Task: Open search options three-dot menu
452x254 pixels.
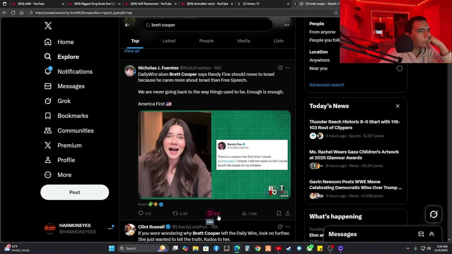Action: 287,25
